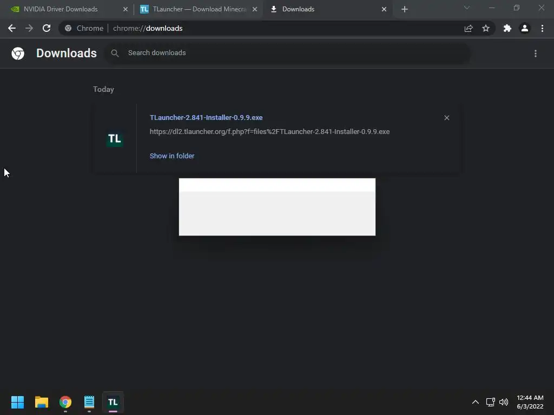The height and width of the screenshot is (415, 554).
Task: Open File Explorer from taskbar
Action: pyautogui.click(x=42, y=402)
